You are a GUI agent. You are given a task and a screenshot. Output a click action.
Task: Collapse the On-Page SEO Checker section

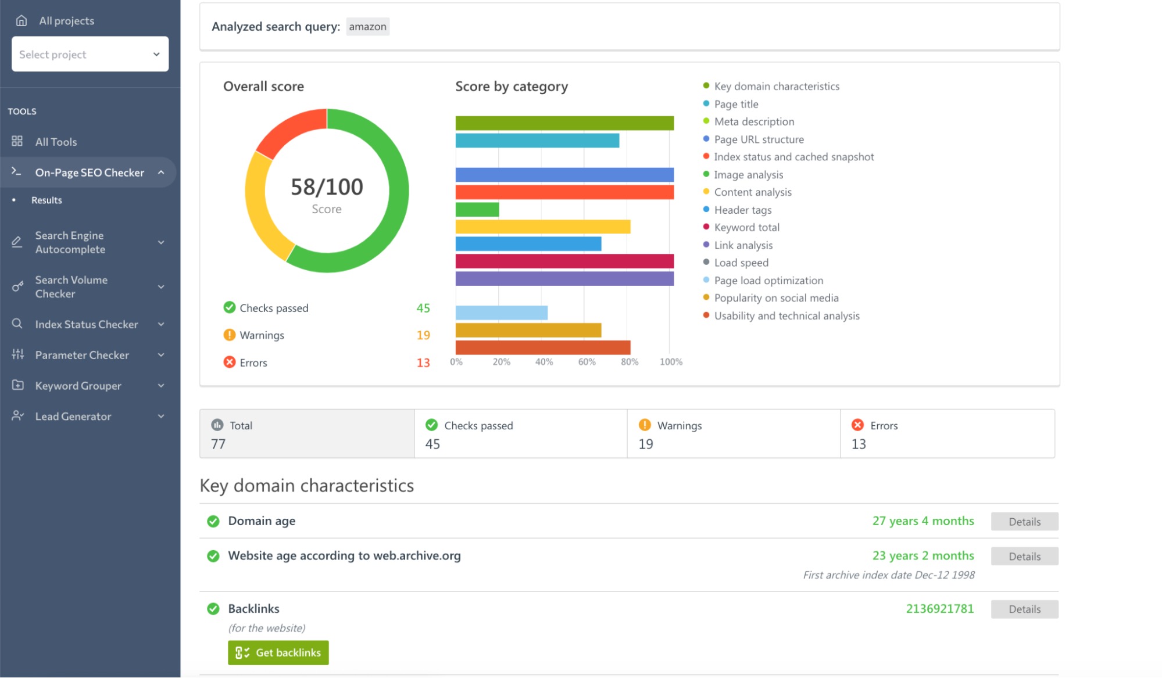point(161,172)
